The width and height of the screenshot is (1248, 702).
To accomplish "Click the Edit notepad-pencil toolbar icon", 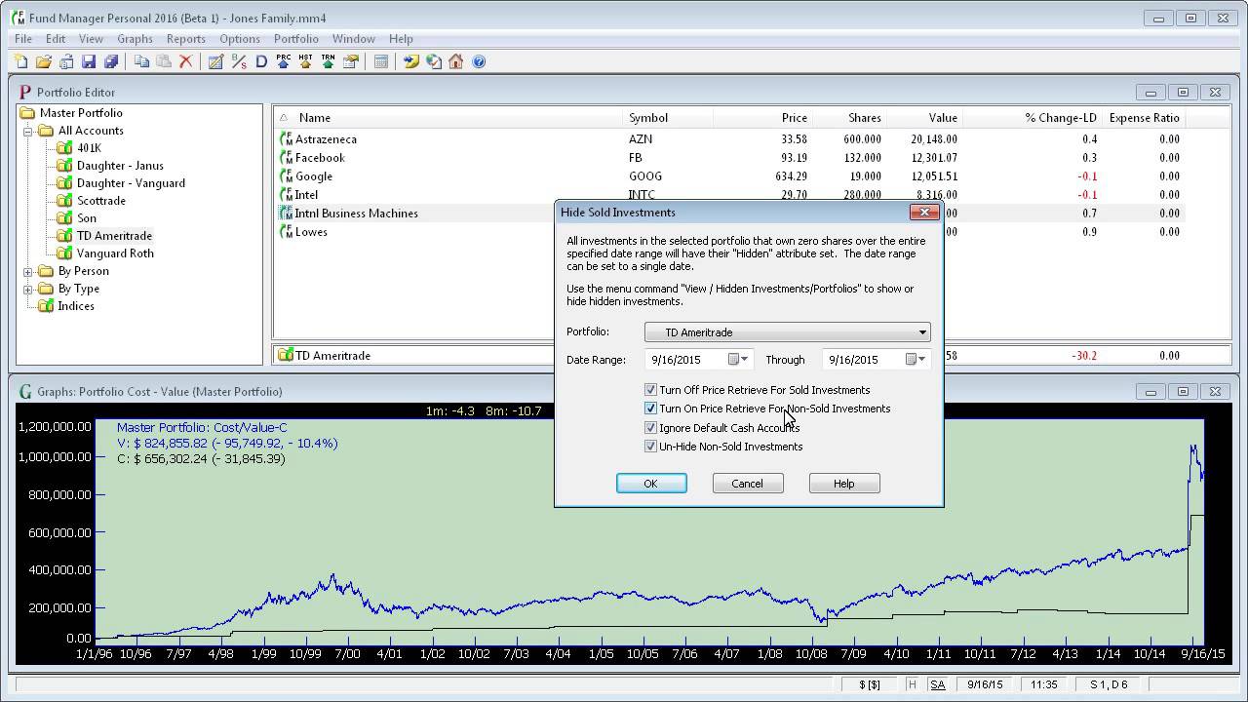I will 215,61.
